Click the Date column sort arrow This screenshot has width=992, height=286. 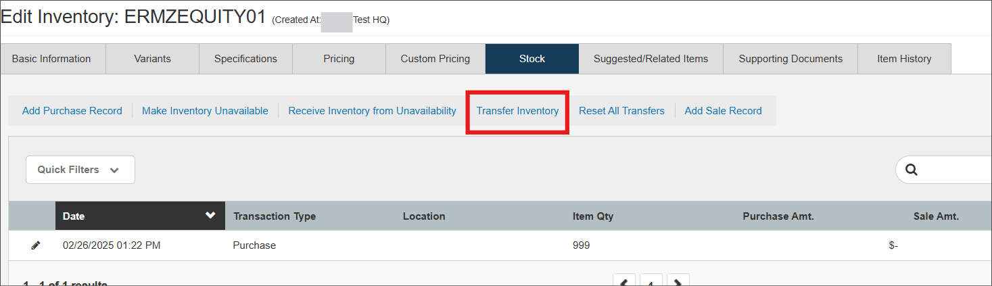(x=210, y=216)
